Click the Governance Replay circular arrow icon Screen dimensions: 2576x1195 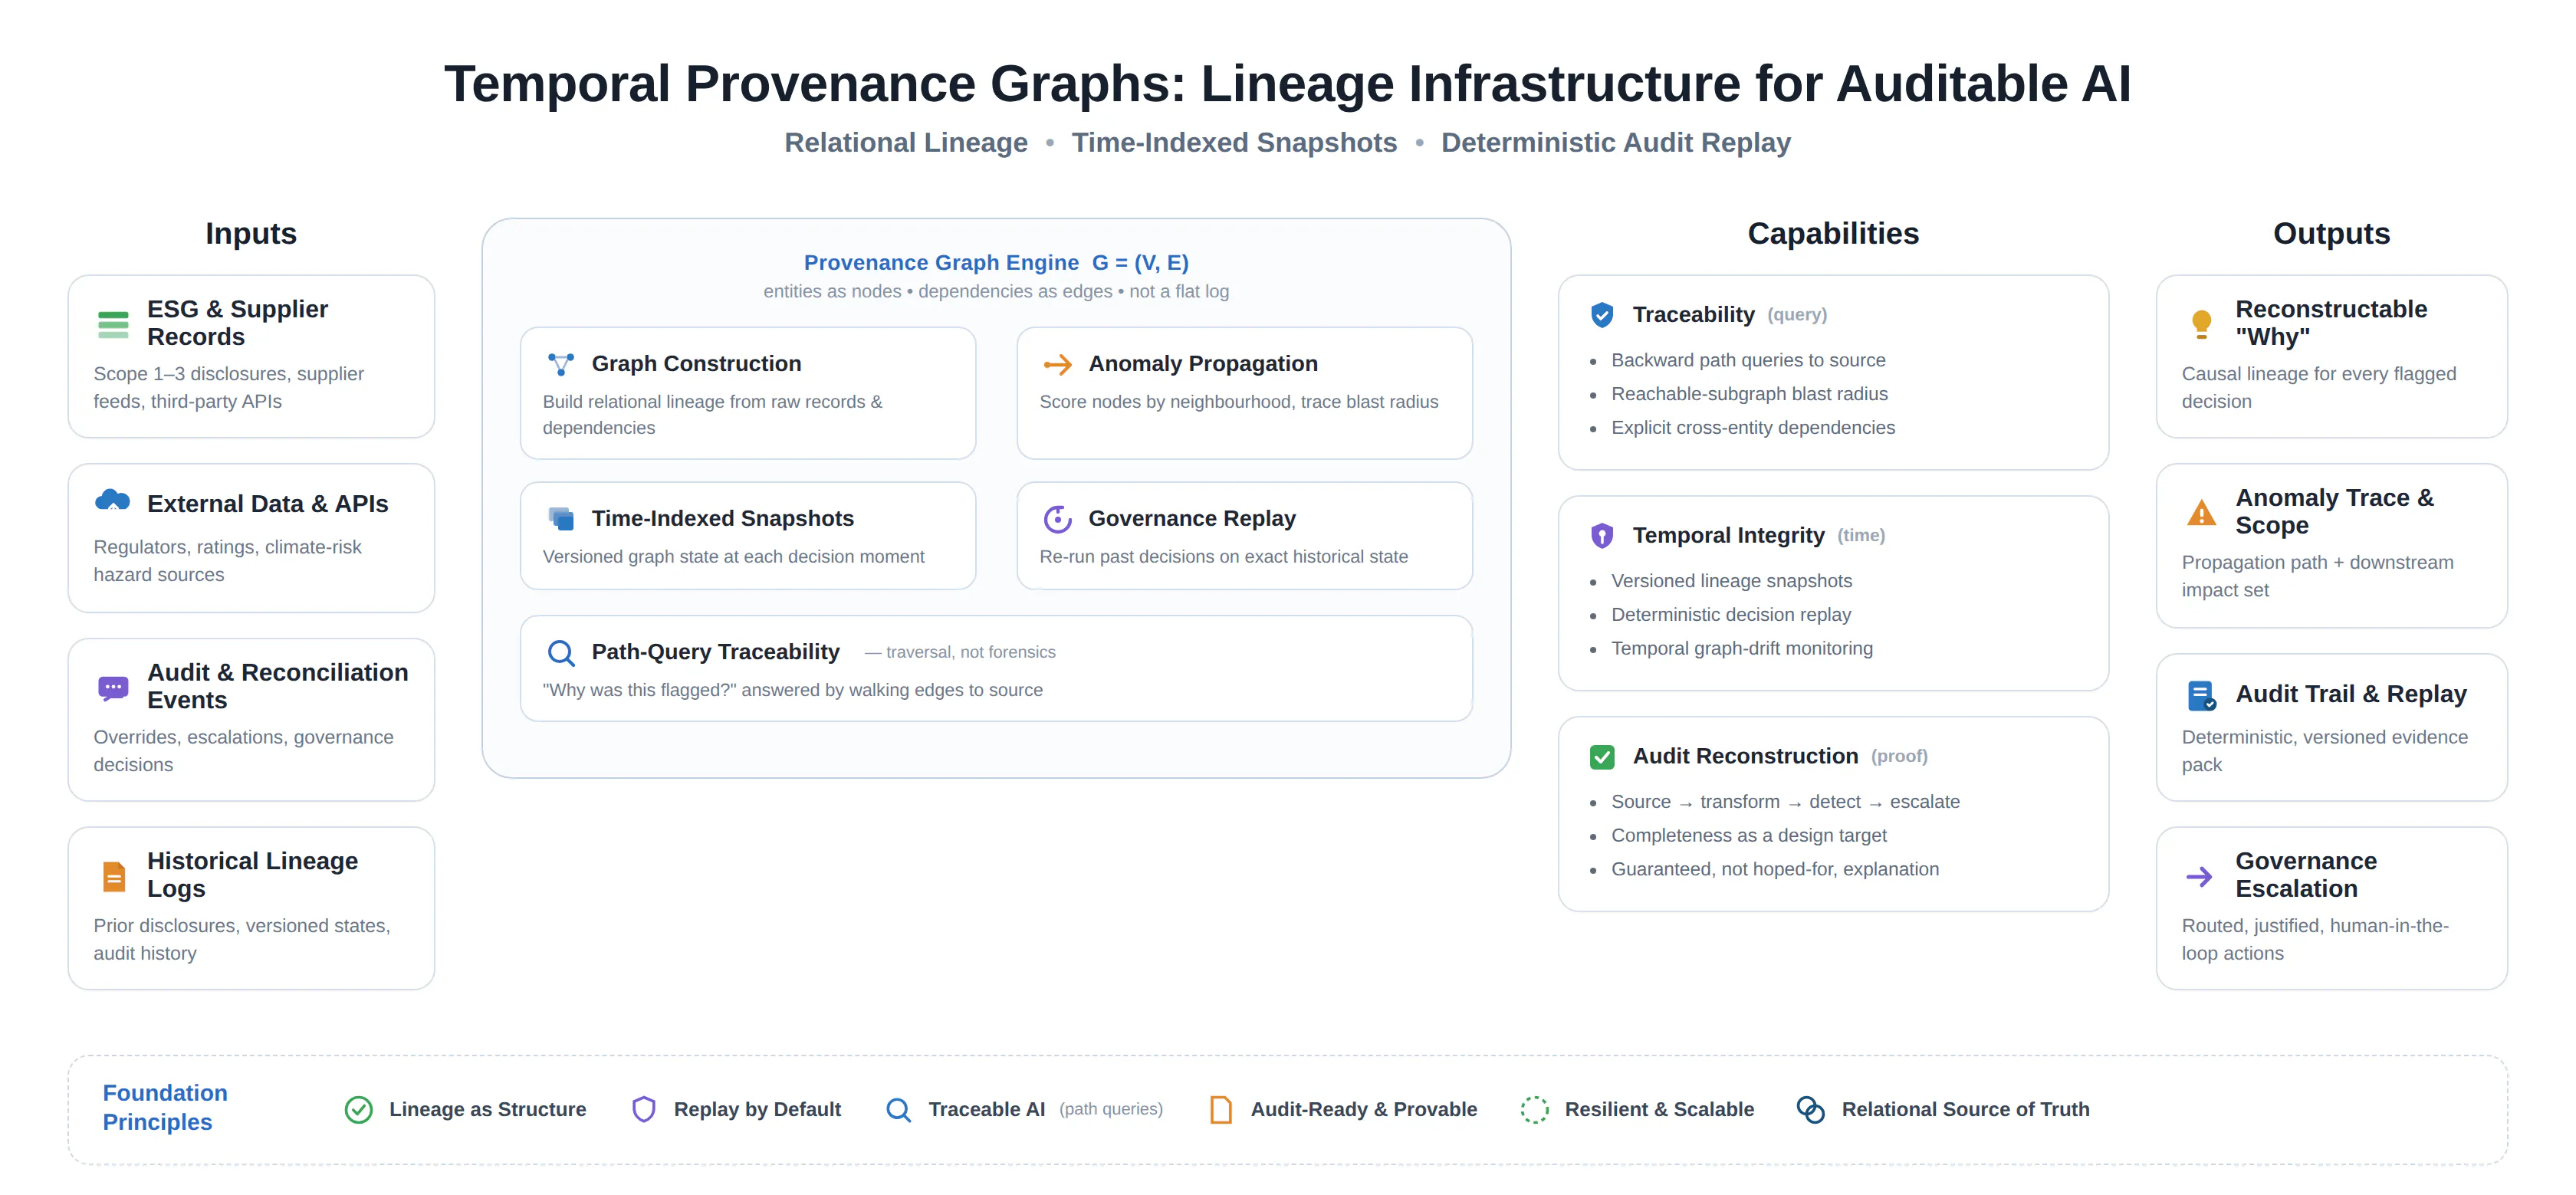[x=1058, y=519]
